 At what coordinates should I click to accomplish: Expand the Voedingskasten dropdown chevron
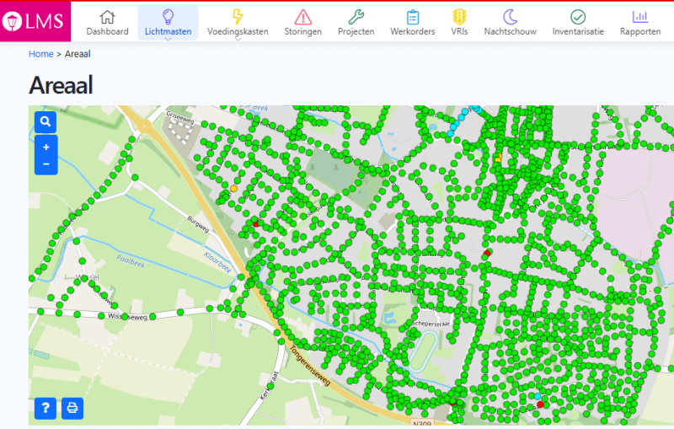(x=238, y=40)
